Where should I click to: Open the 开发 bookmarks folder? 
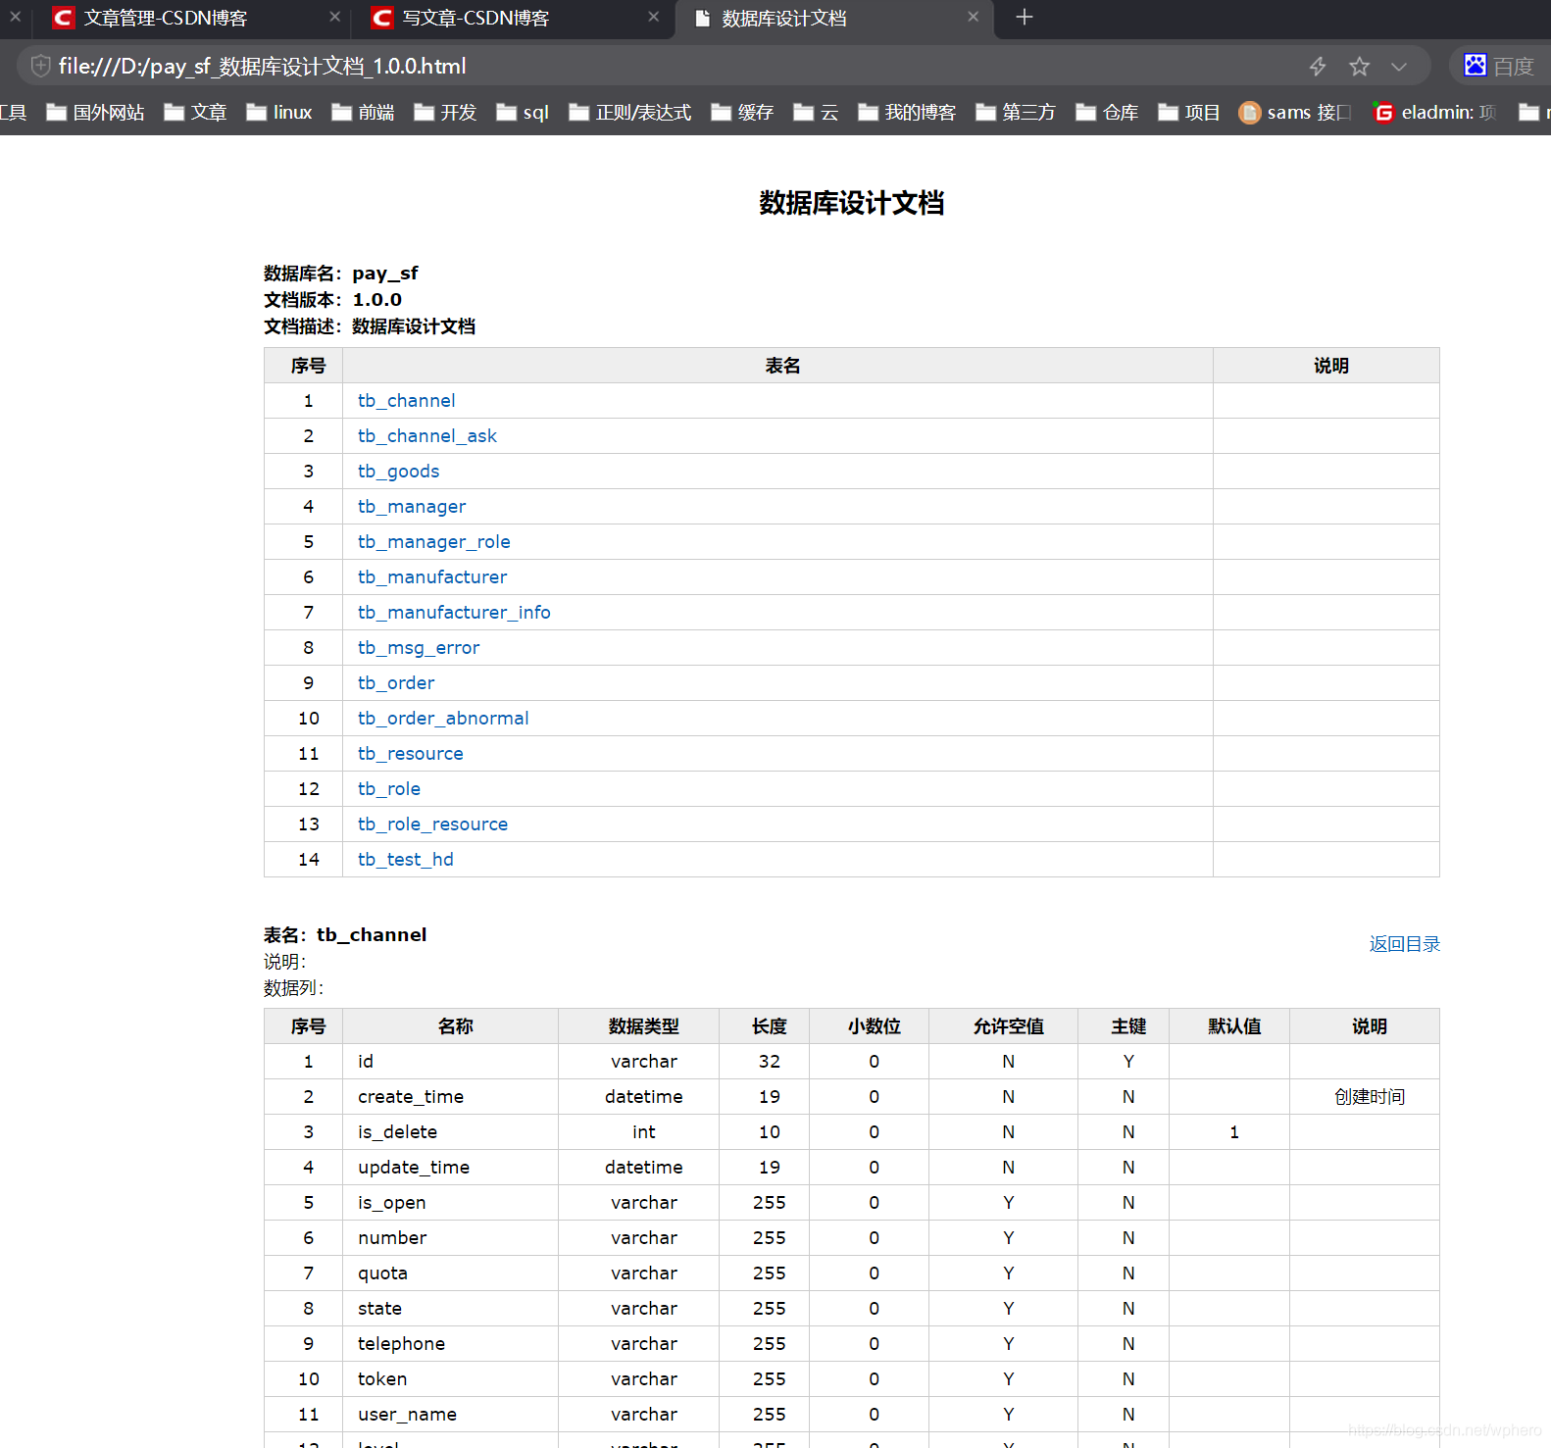coord(445,113)
